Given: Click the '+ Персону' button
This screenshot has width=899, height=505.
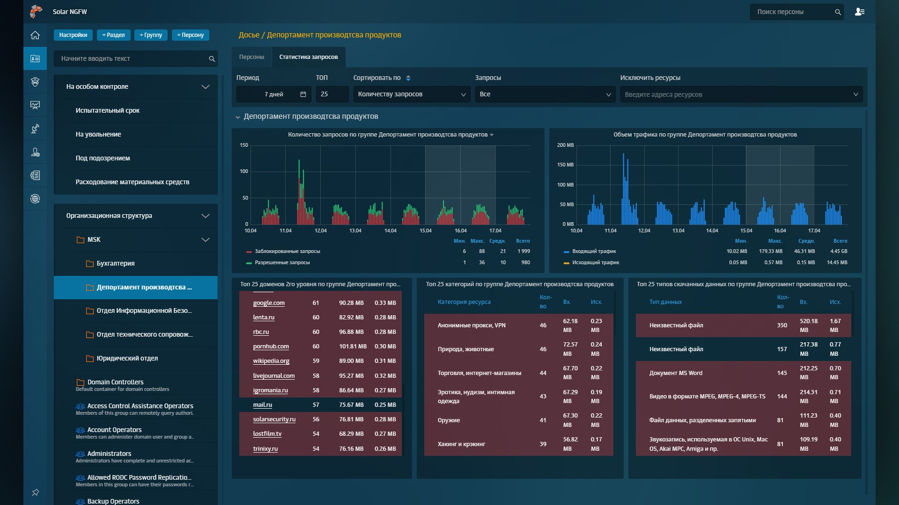Looking at the screenshot, I should point(190,35).
